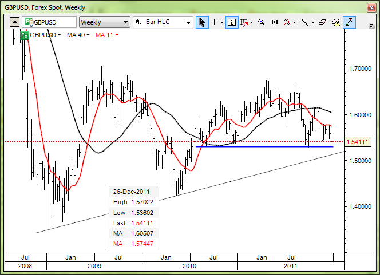Click the green Fx series icon
Viewport: 380px width, 275px height.
coord(24,35)
